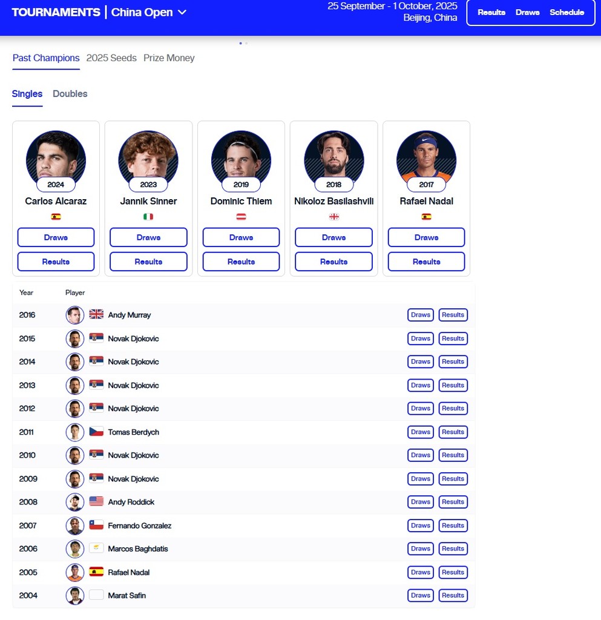Open Draws on Dominic Thiem card
This screenshot has width=601, height=620.
[241, 237]
